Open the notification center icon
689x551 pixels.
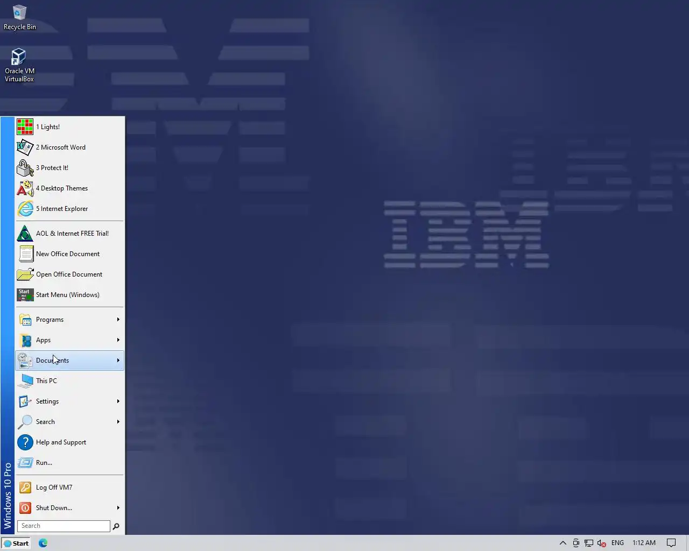click(671, 543)
